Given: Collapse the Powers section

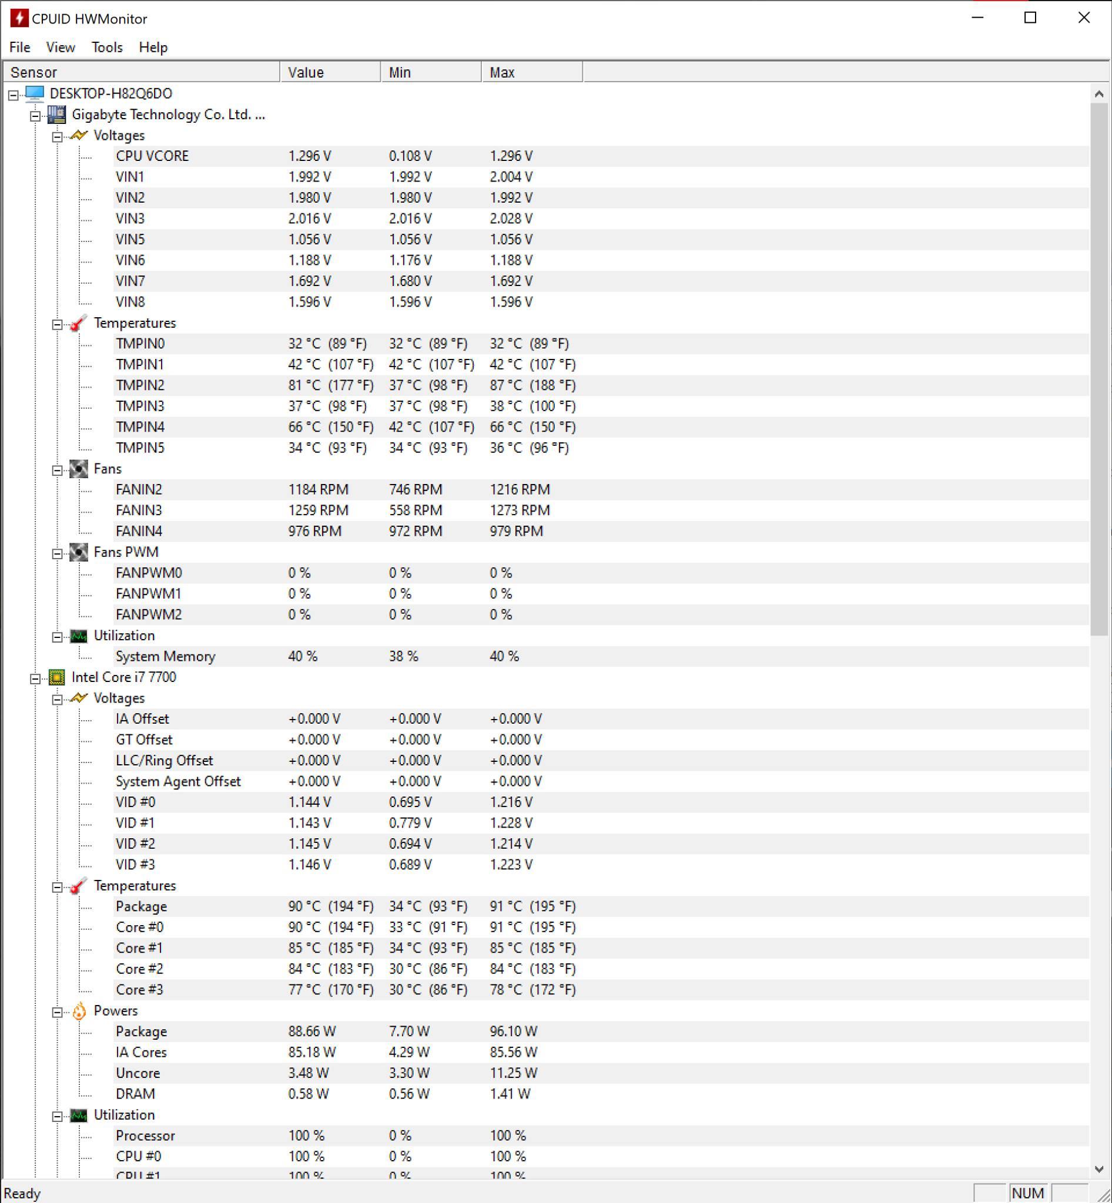Looking at the screenshot, I should pyautogui.click(x=57, y=1012).
